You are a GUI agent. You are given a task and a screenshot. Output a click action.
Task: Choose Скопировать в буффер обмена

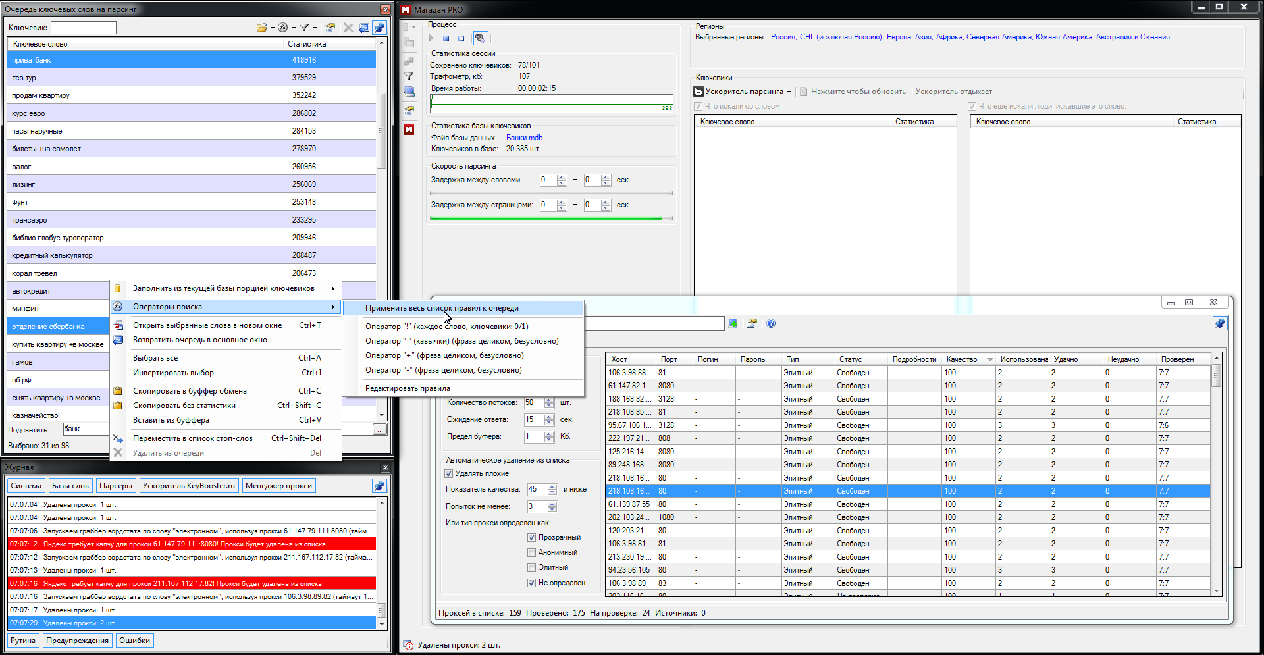coord(226,391)
